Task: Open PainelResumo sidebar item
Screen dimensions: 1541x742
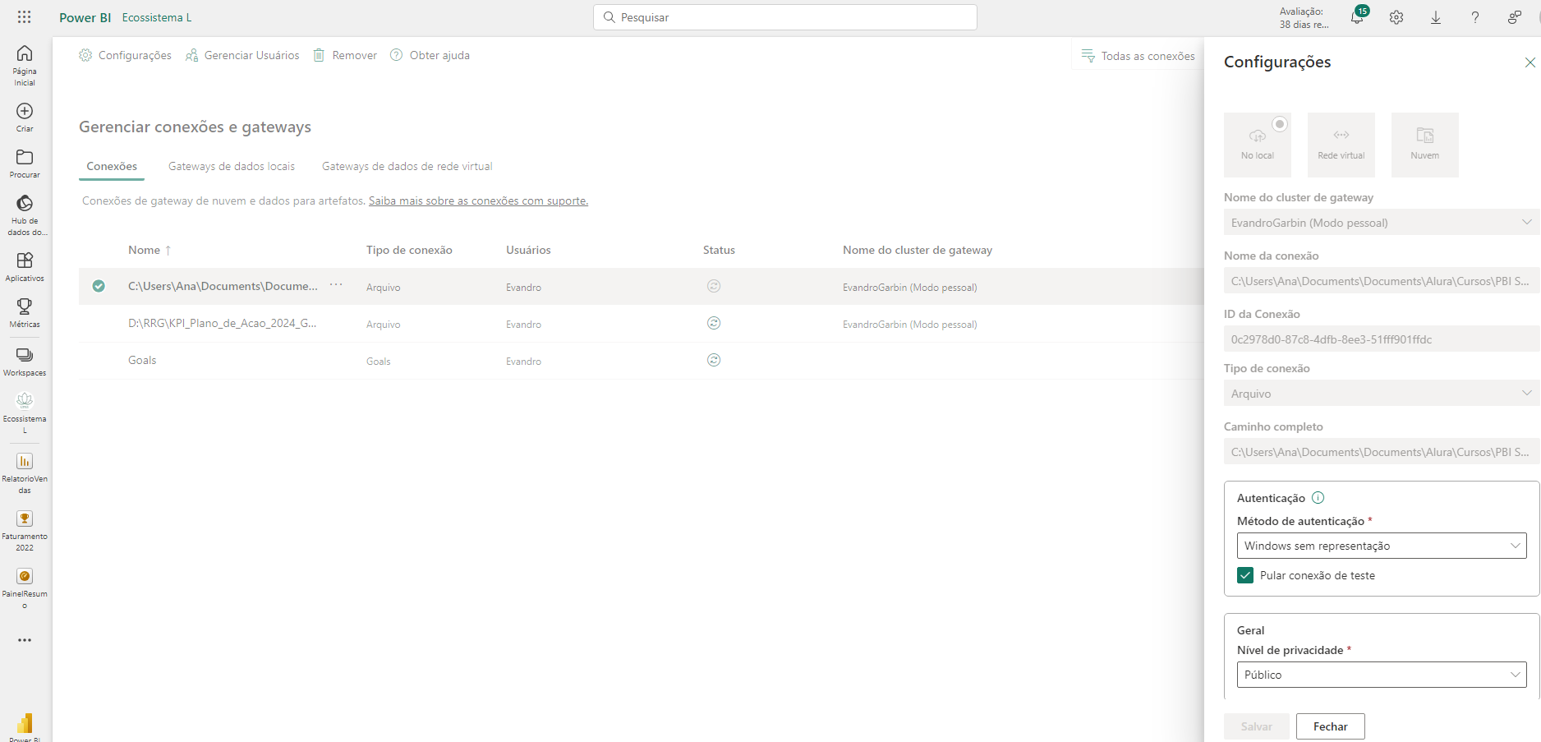Action: pos(25,588)
